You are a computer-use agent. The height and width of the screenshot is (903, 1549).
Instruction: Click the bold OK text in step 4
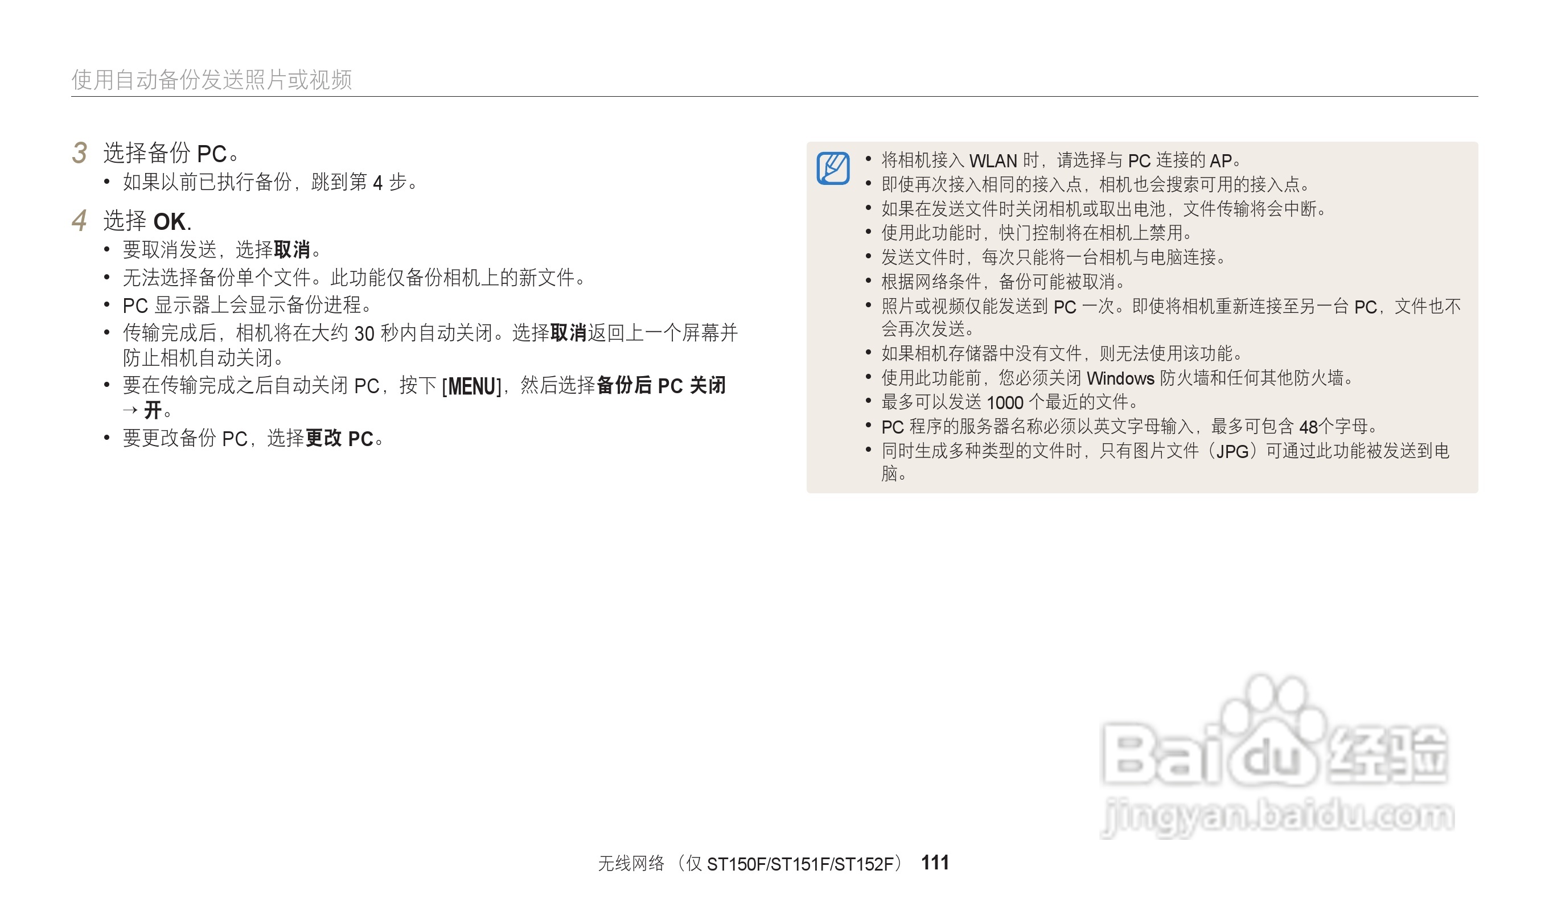click(x=171, y=222)
